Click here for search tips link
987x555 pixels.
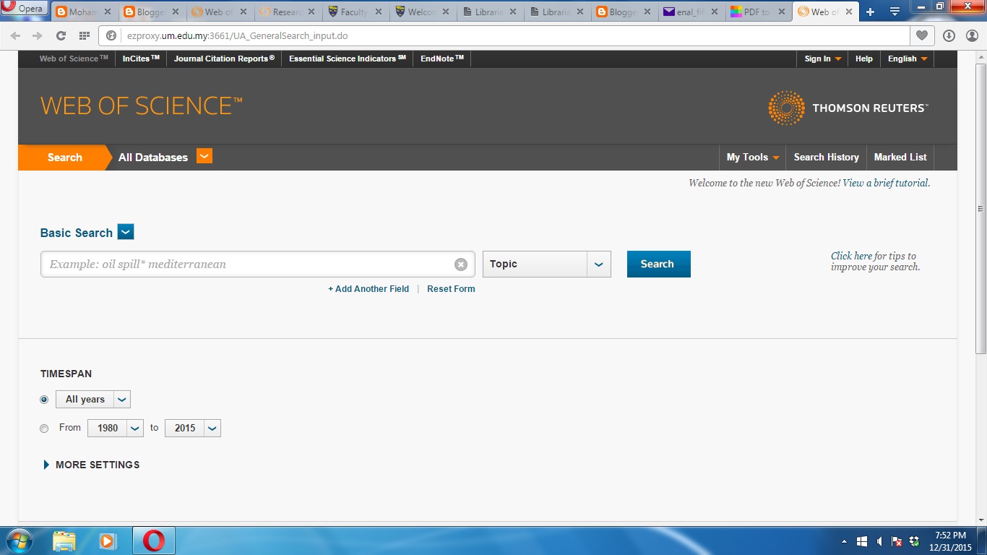pos(851,256)
